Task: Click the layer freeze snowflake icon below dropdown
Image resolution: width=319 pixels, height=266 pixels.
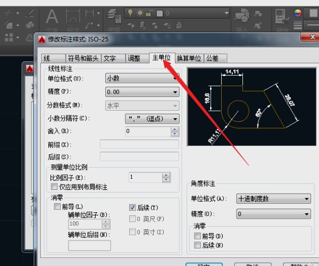Action: (155, 26)
